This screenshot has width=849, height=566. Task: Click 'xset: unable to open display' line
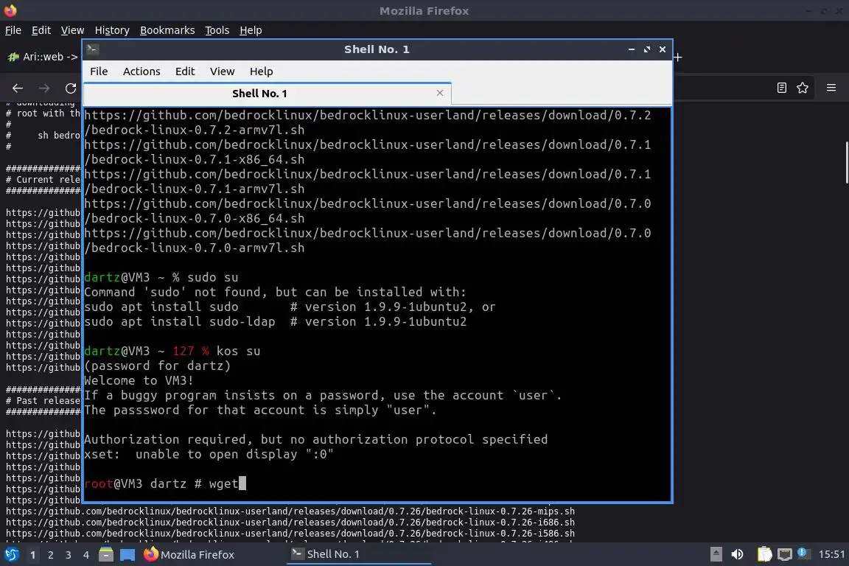click(x=209, y=454)
